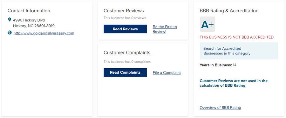Click the A+ rating badge
Viewport: 286px width, 118px height.
[208, 24]
